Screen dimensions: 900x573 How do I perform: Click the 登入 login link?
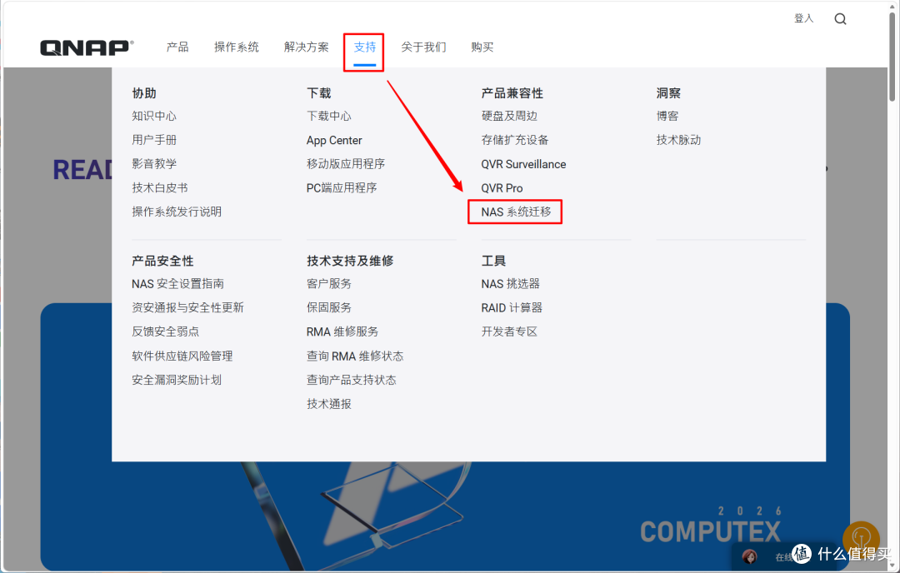coord(803,18)
